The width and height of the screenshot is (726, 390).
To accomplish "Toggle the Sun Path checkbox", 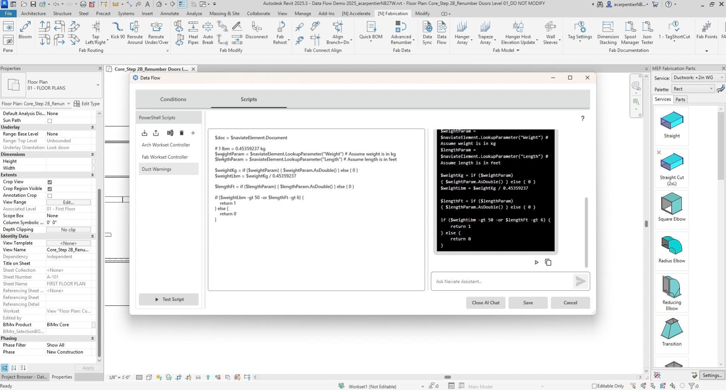I will [x=50, y=121].
